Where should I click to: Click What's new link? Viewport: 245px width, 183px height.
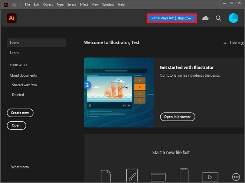coord(20,167)
